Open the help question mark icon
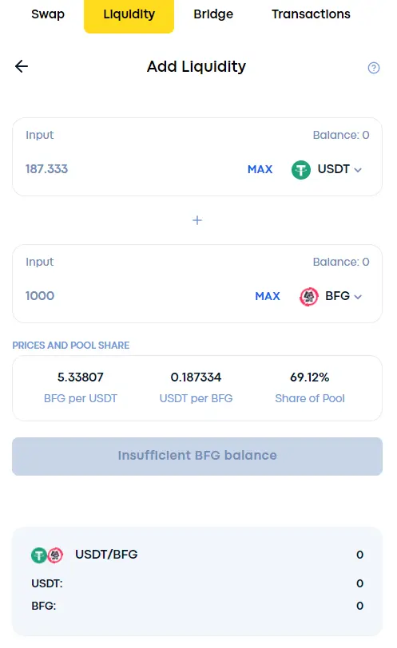This screenshot has width=397, height=648. coord(373,68)
